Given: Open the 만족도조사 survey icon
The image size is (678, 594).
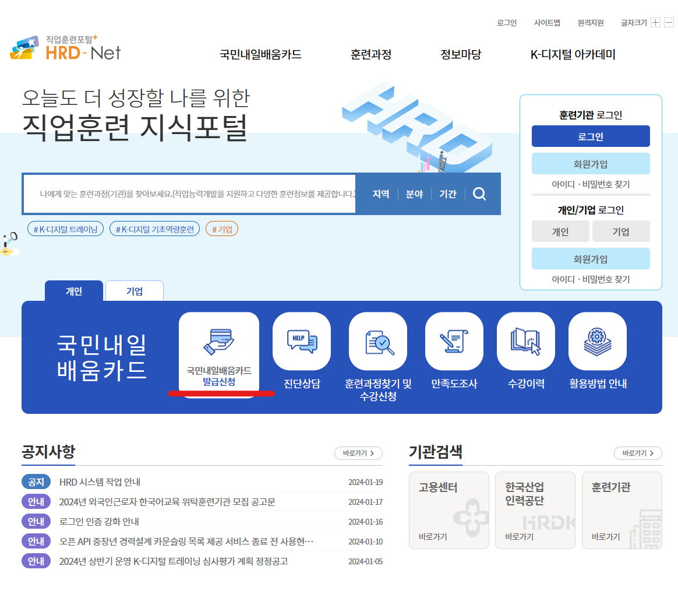Looking at the screenshot, I should [454, 342].
